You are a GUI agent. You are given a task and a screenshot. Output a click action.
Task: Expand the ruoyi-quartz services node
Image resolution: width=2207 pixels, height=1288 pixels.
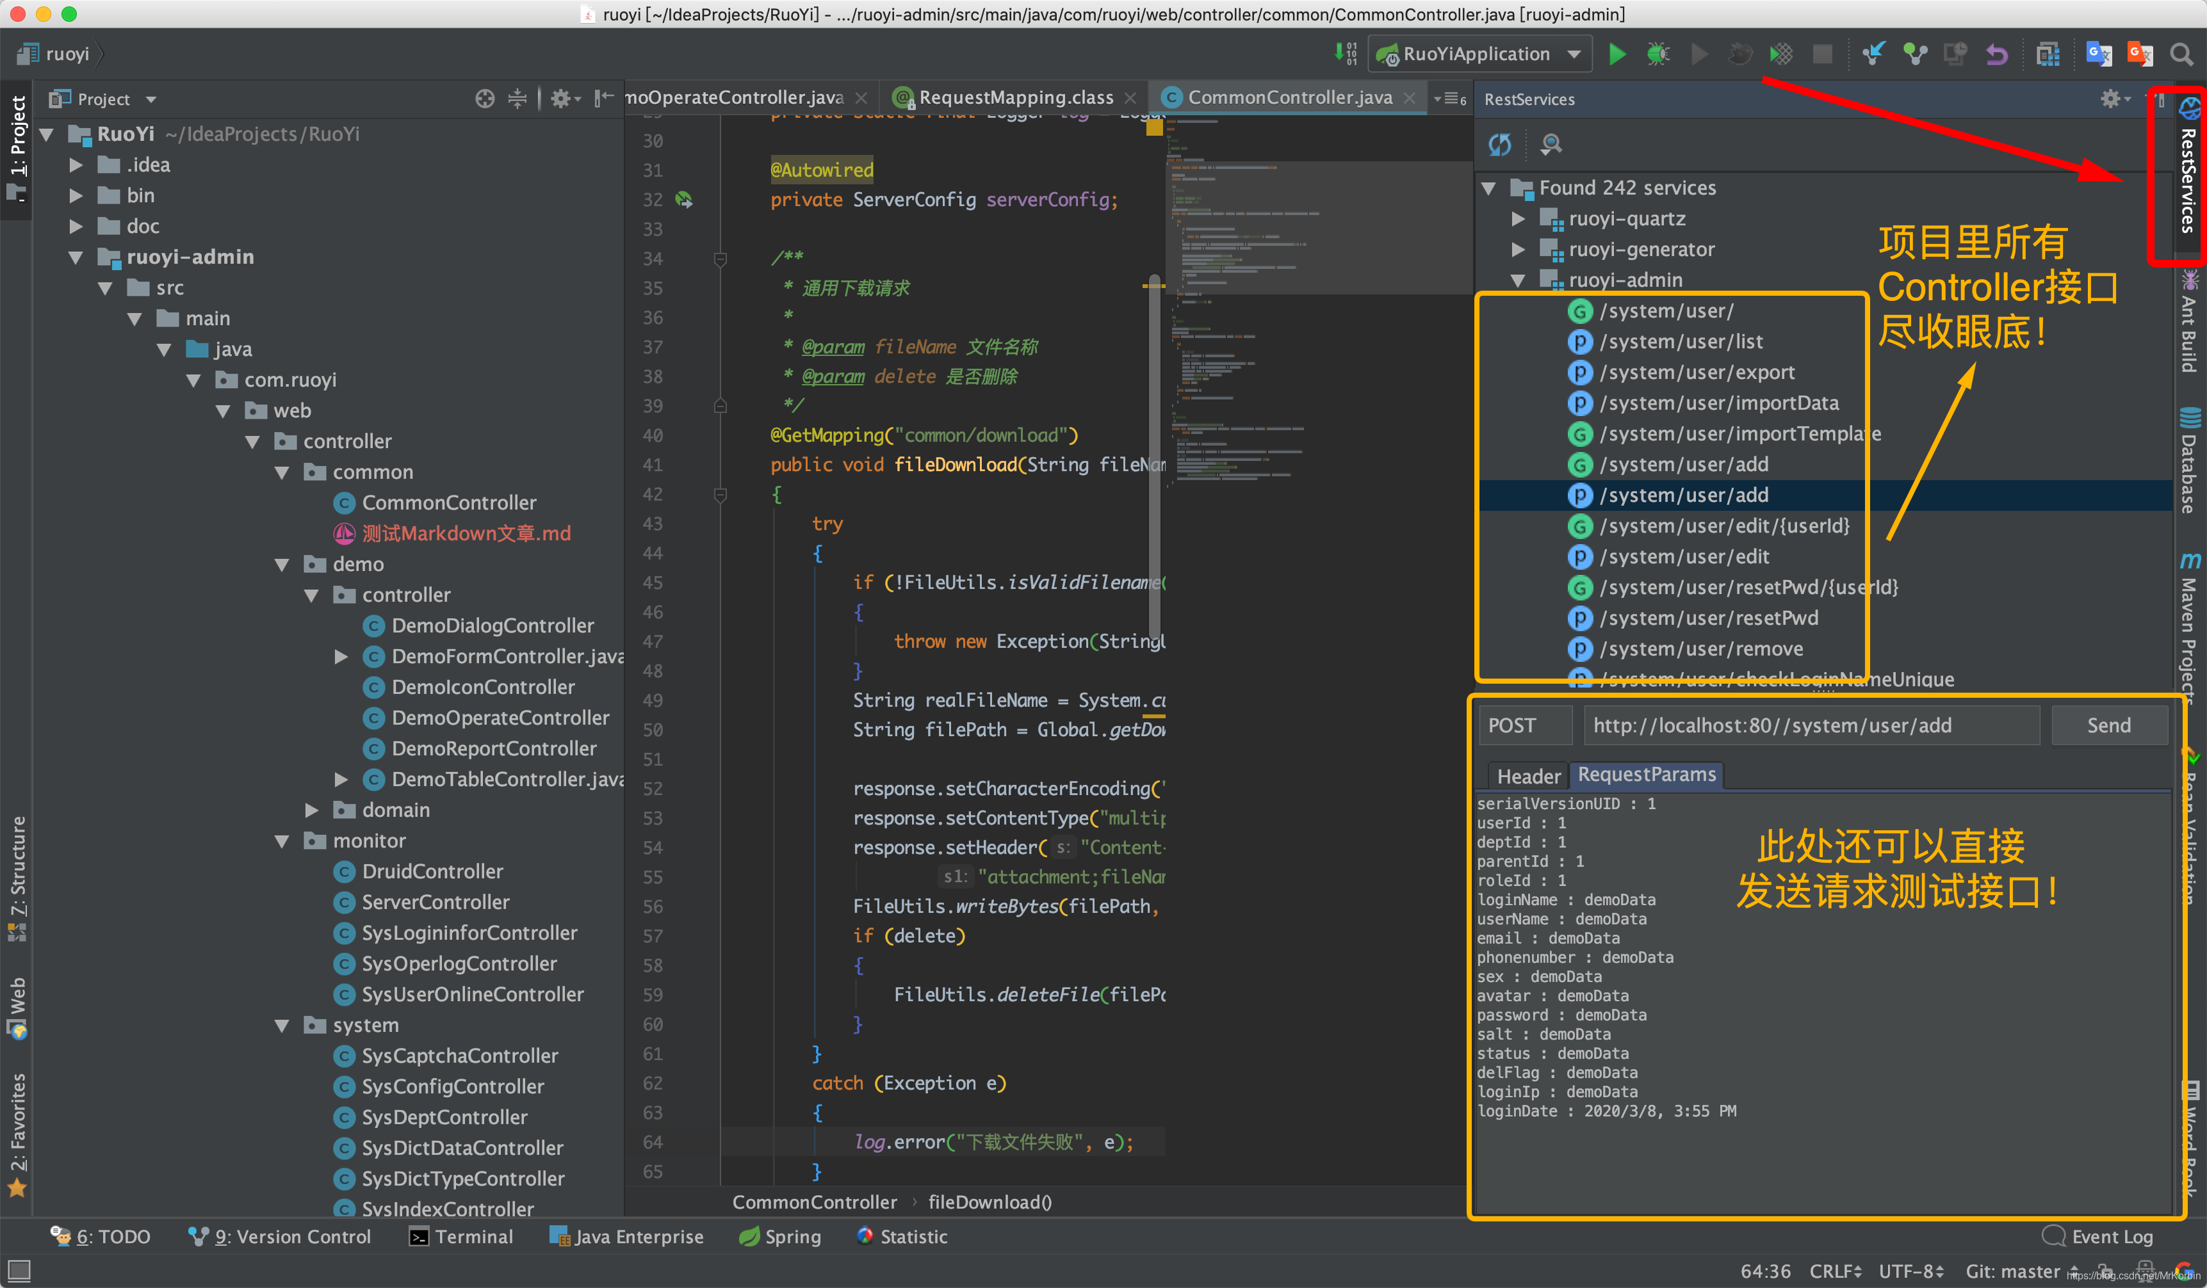1519,219
